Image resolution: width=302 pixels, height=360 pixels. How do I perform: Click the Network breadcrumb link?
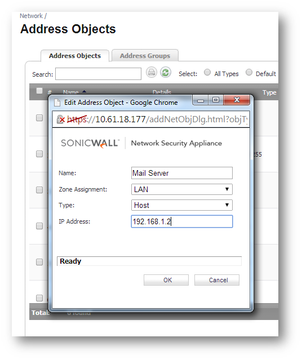[31, 16]
